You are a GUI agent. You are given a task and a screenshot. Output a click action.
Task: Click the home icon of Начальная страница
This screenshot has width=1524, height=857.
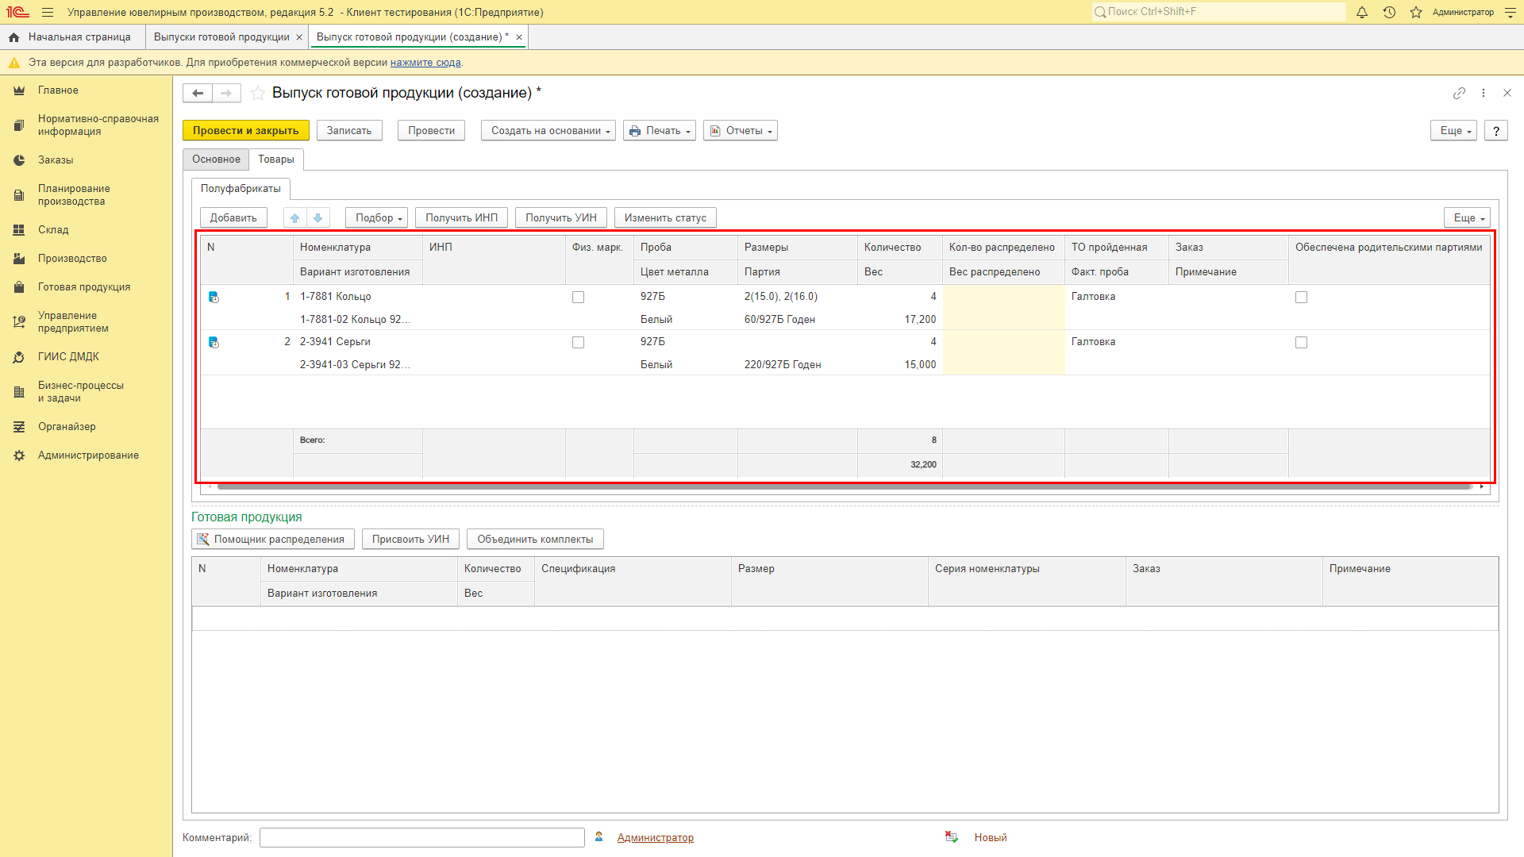coord(13,37)
